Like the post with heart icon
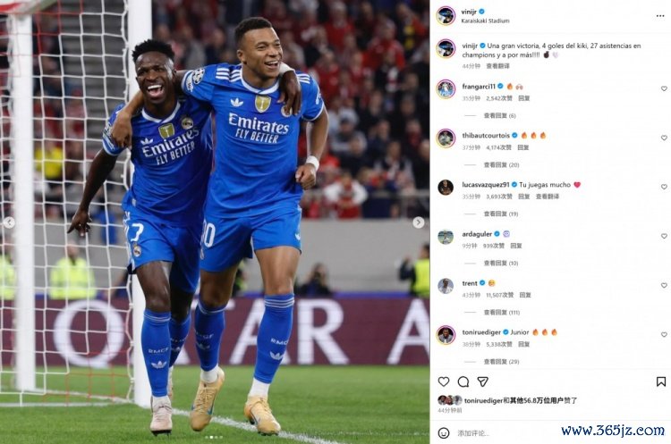The height and width of the screenshot is (444, 671). 444,381
